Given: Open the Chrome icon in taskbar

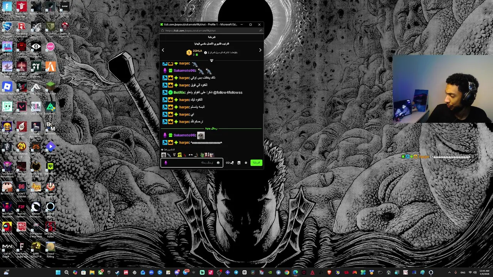Looking at the screenshot, I should point(287,273).
